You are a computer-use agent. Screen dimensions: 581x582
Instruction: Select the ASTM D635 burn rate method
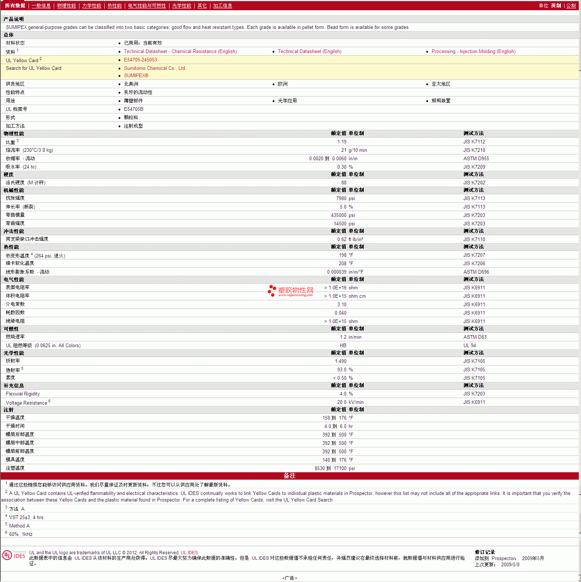[x=475, y=337]
